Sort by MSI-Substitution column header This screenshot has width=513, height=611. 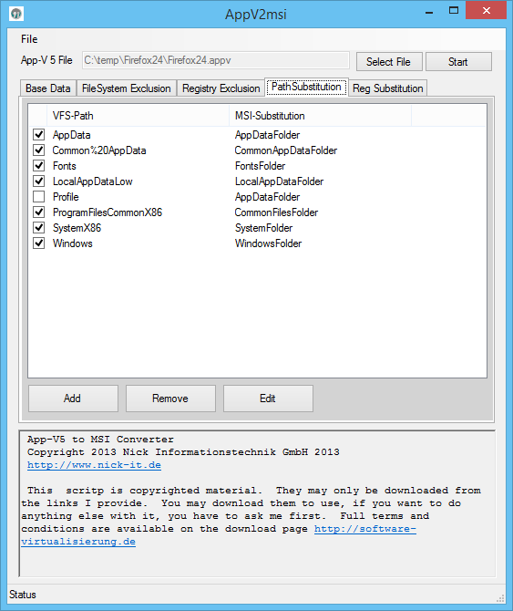[x=320, y=116]
